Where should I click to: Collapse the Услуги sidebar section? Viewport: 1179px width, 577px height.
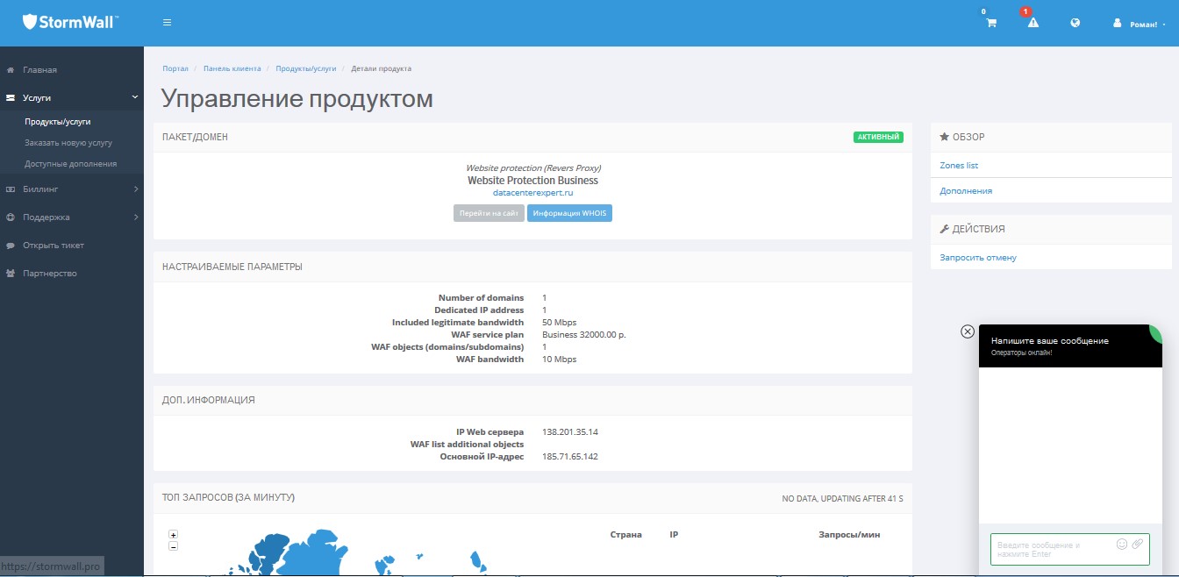click(x=72, y=98)
